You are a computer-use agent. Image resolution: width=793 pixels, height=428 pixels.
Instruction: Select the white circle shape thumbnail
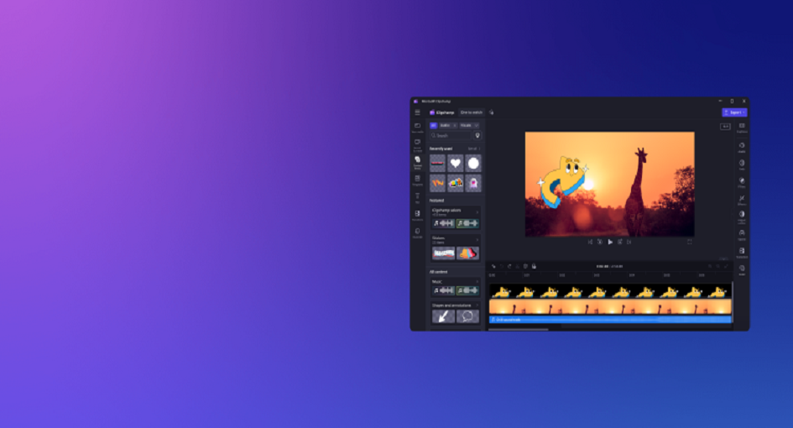pos(473,163)
